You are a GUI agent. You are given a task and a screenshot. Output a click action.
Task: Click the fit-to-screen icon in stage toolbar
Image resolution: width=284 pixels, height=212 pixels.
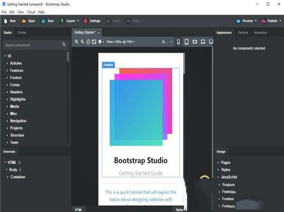(94, 42)
